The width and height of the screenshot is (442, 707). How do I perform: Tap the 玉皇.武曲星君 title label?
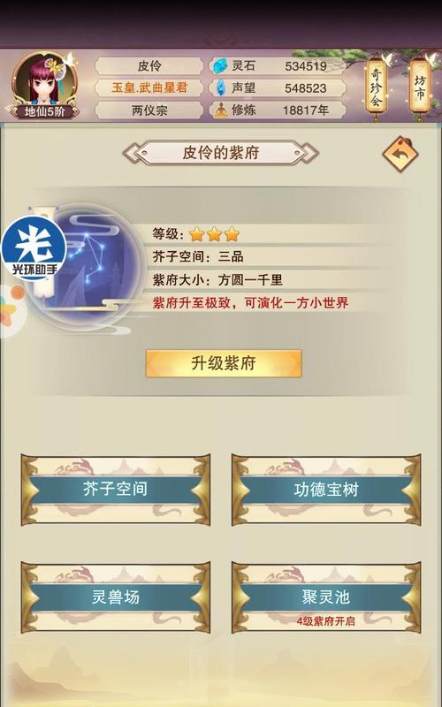tap(149, 87)
